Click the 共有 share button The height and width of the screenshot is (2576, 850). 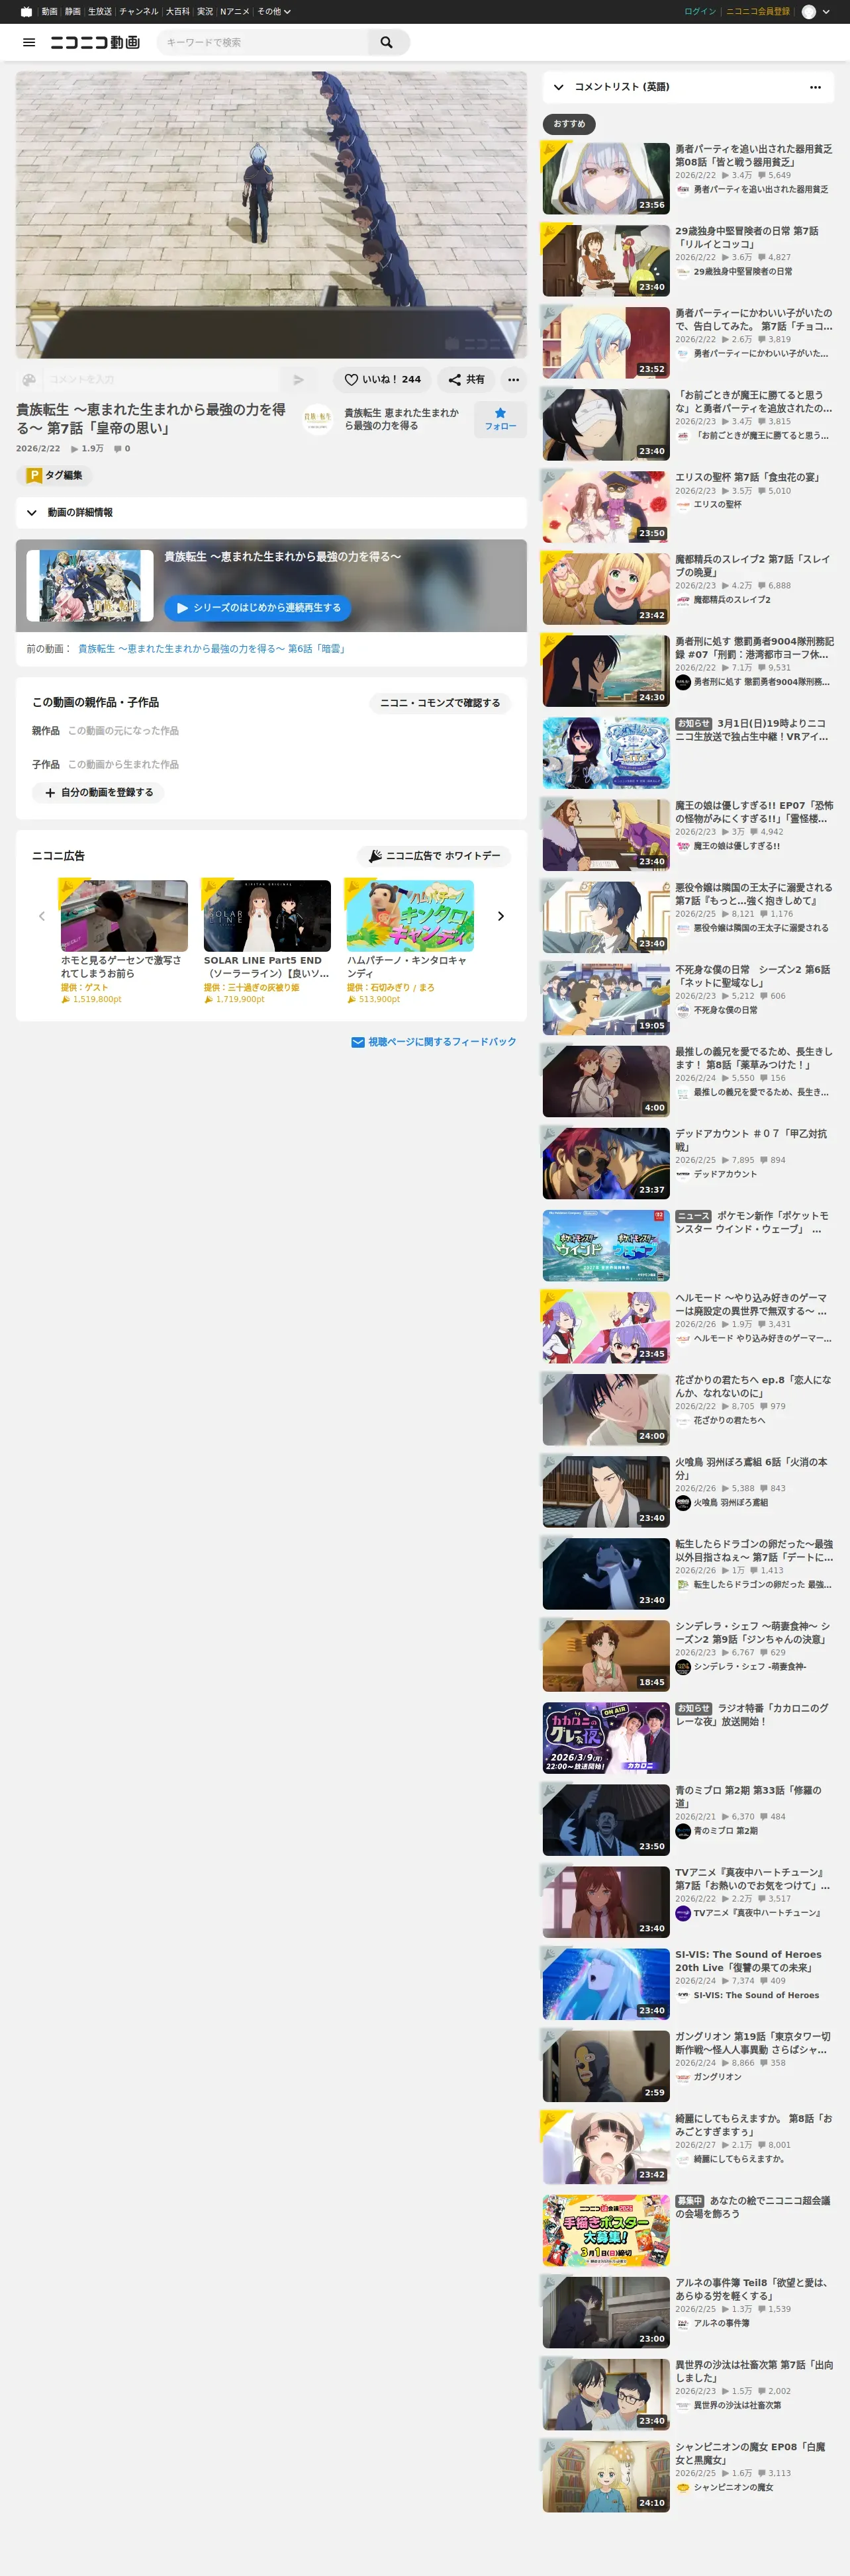(x=466, y=380)
